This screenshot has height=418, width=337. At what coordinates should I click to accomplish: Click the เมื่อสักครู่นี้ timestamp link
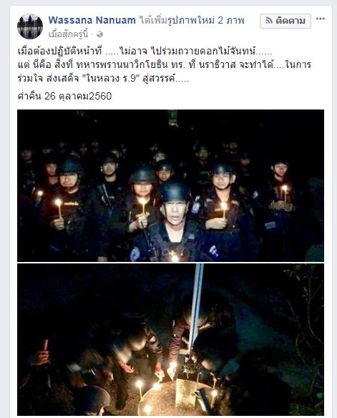(68, 34)
